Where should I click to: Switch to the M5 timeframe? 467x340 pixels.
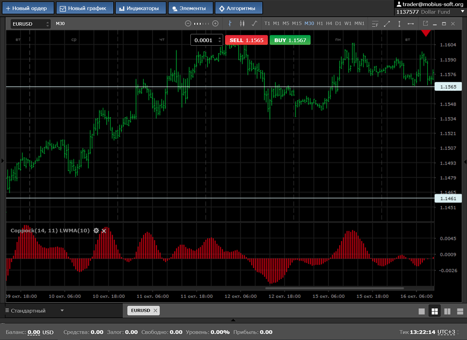coord(286,23)
